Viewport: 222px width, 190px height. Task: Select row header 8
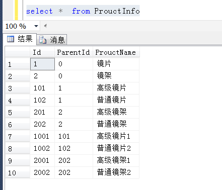(18, 149)
